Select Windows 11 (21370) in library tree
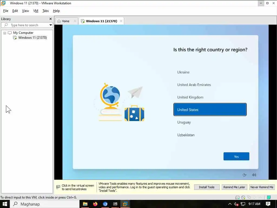Image resolution: width=277 pixels, height=208 pixels. (x=32, y=37)
